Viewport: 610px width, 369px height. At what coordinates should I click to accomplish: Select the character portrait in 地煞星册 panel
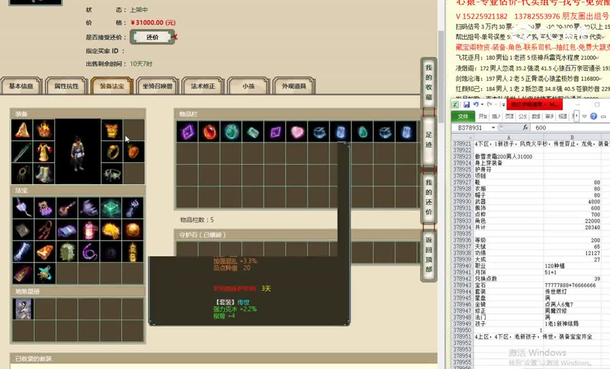pos(23,309)
